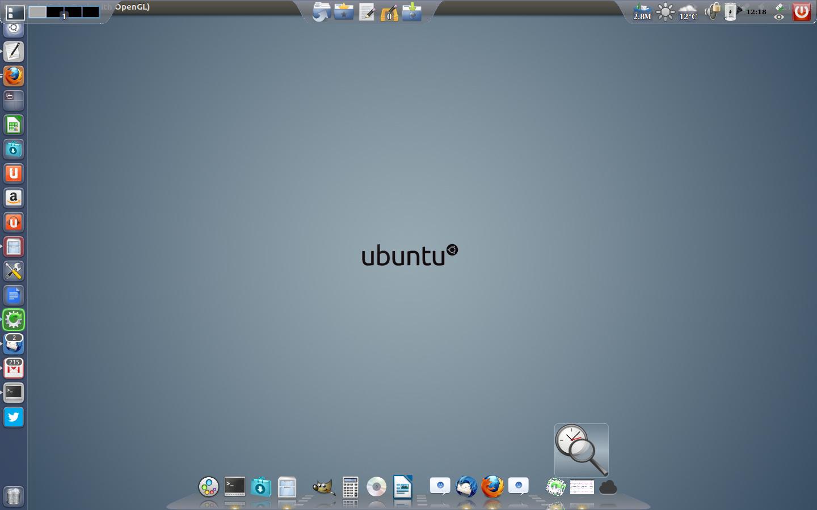Open Firefox from the left launcher
This screenshot has height=510, width=817.
[x=14, y=76]
